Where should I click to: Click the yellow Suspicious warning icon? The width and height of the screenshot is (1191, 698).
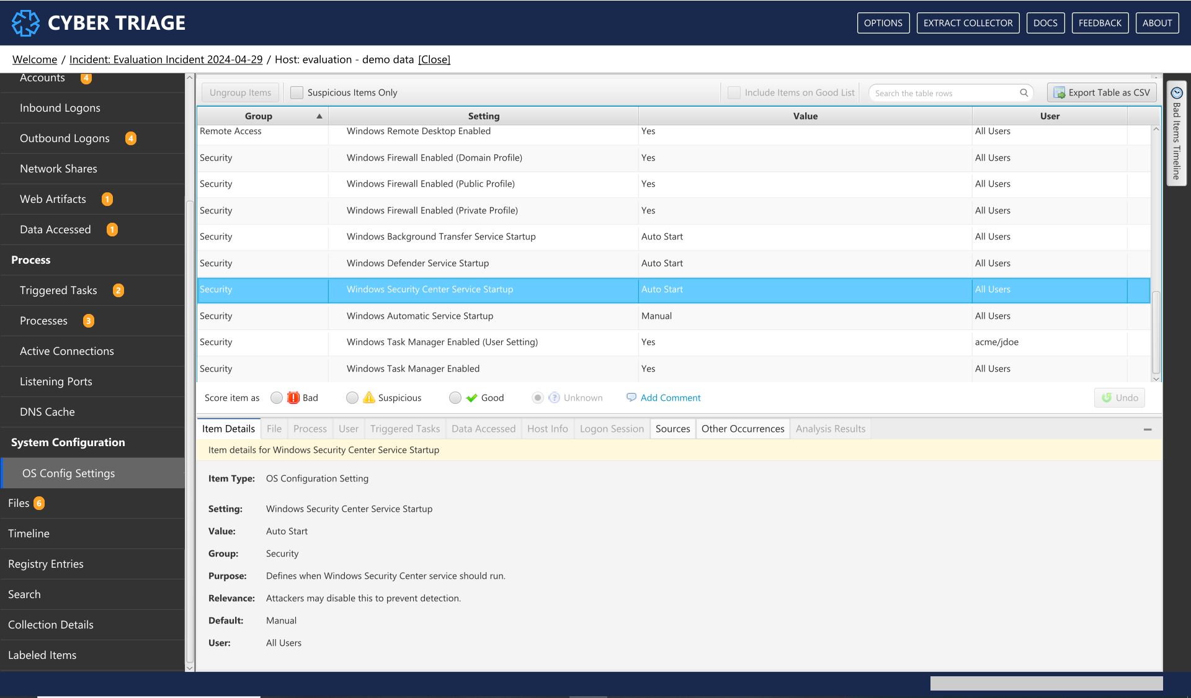coord(369,398)
